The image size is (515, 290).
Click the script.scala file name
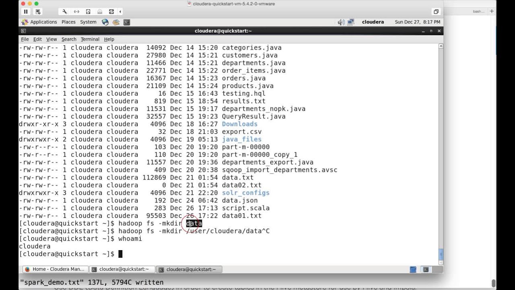pos(246,208)
